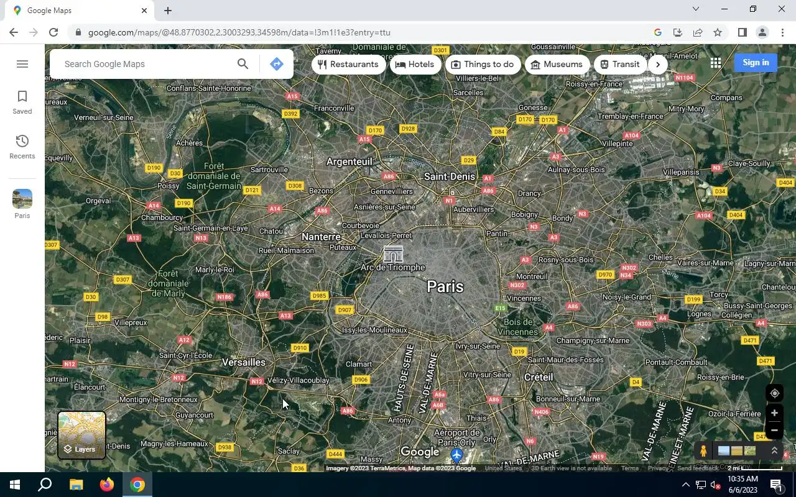Open the notification center

tap(776, 485)
